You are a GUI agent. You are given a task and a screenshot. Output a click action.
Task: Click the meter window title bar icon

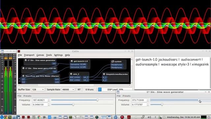click(x=2, y=51)
